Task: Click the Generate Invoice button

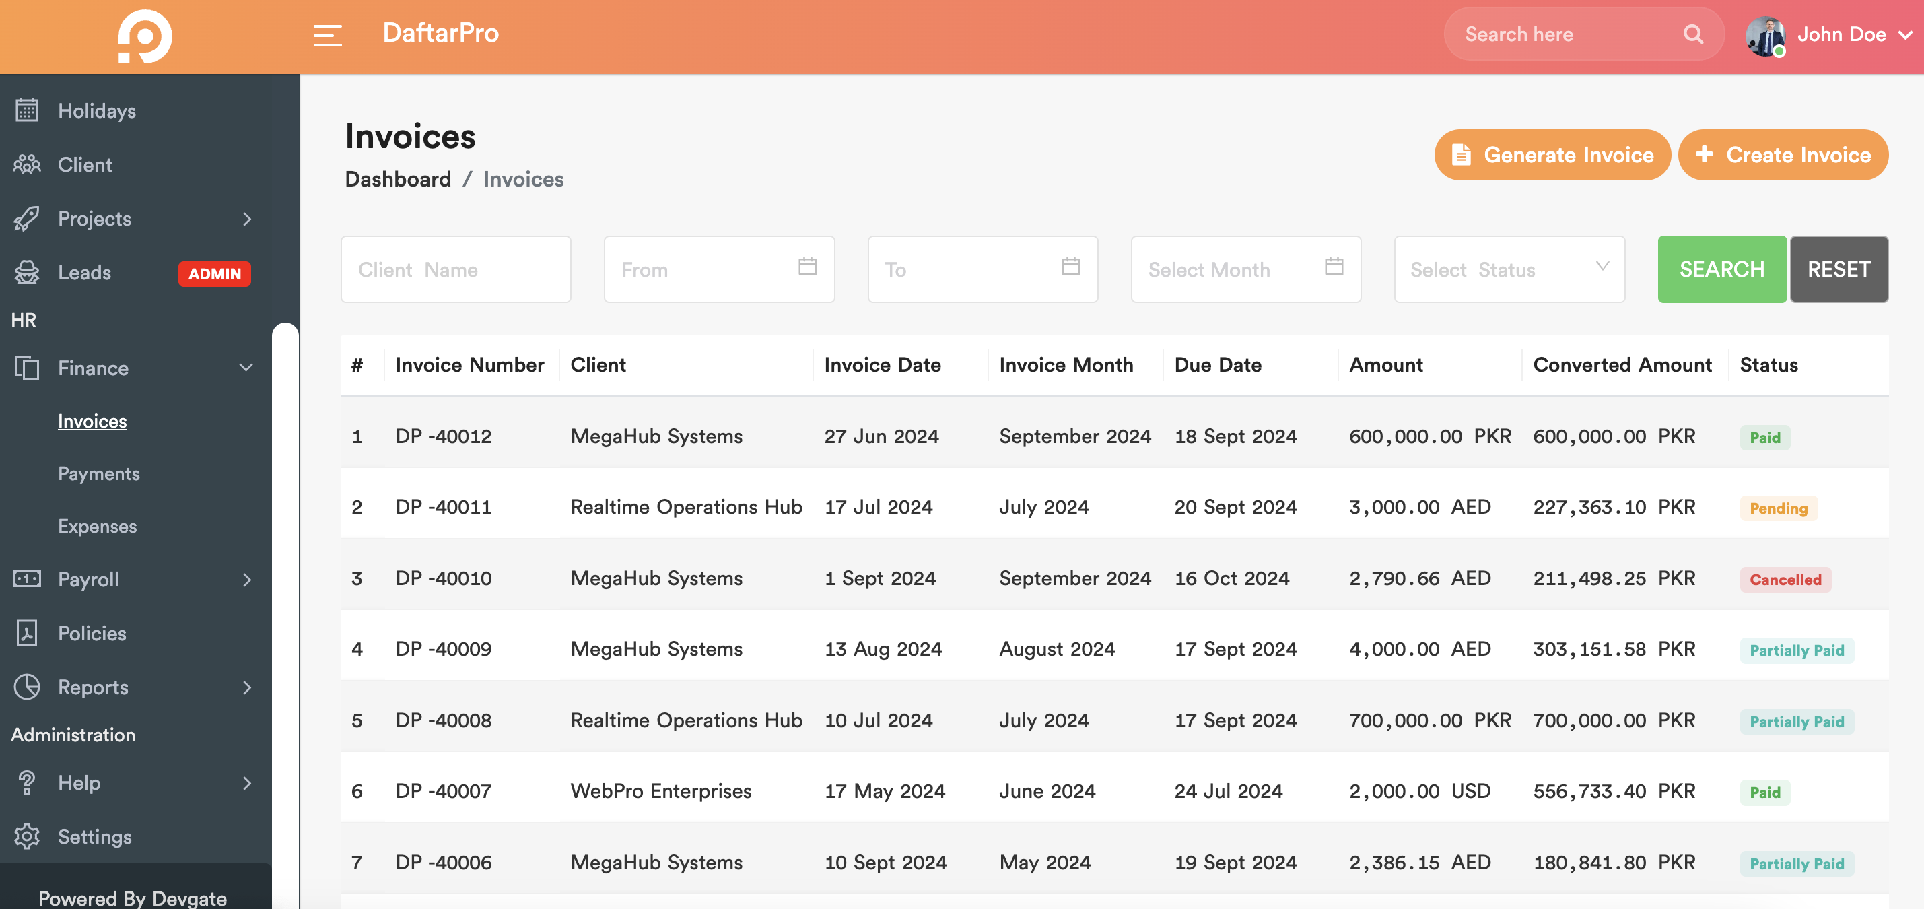Action: coord(1552,155)
